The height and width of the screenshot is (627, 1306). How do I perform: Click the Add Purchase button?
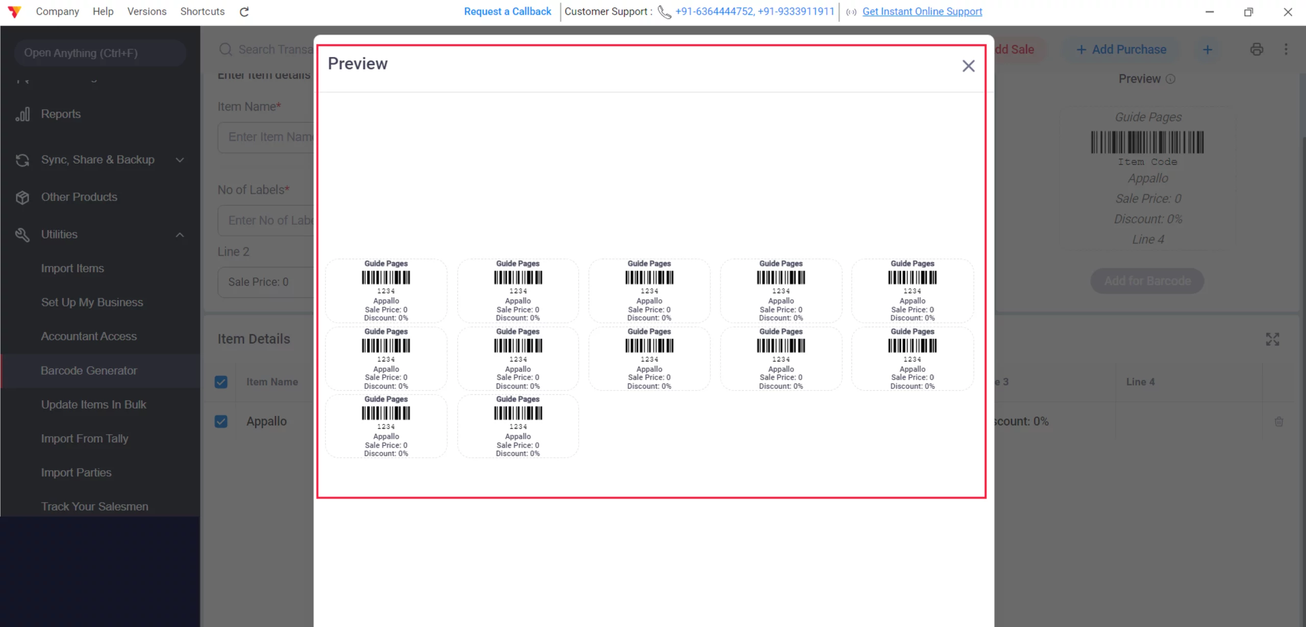(x=1122, y=49)
